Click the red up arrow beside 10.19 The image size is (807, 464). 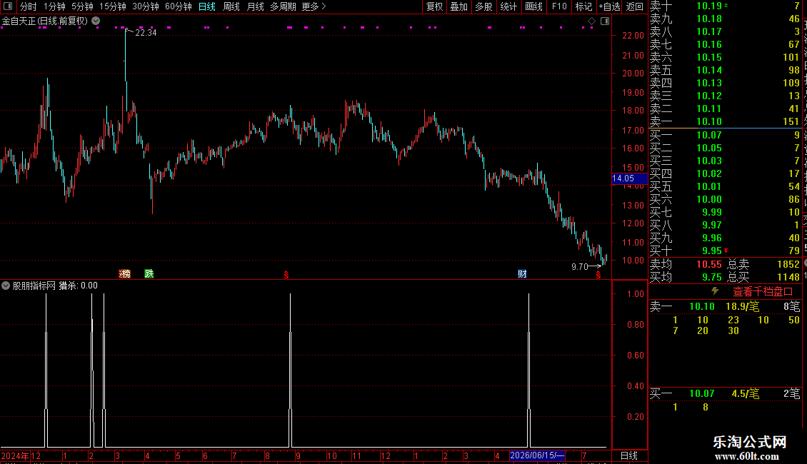tap(726, 5)
